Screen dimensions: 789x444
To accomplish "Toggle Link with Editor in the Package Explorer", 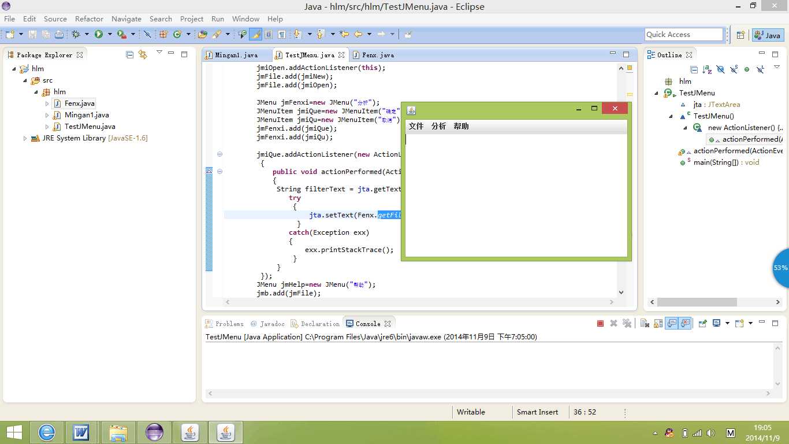I will pos(143,55).
